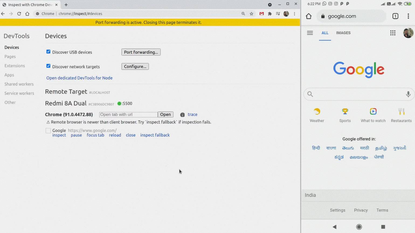Tap the Sports trophy shortcut
The image size is (415, 233).
pos(345,111)
